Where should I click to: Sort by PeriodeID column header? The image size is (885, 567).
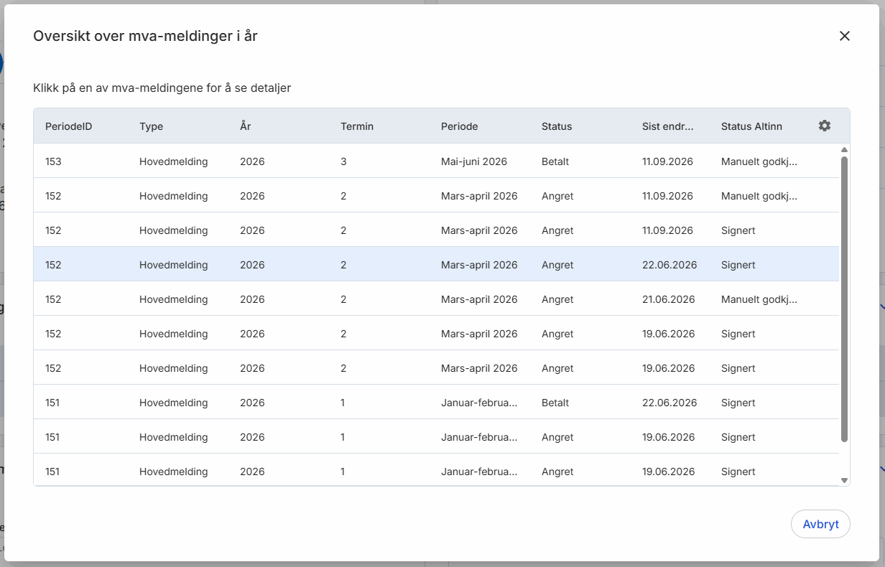click(69, 126)
